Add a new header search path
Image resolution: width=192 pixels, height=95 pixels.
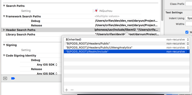pyautogui.click(x=67, y=90)
